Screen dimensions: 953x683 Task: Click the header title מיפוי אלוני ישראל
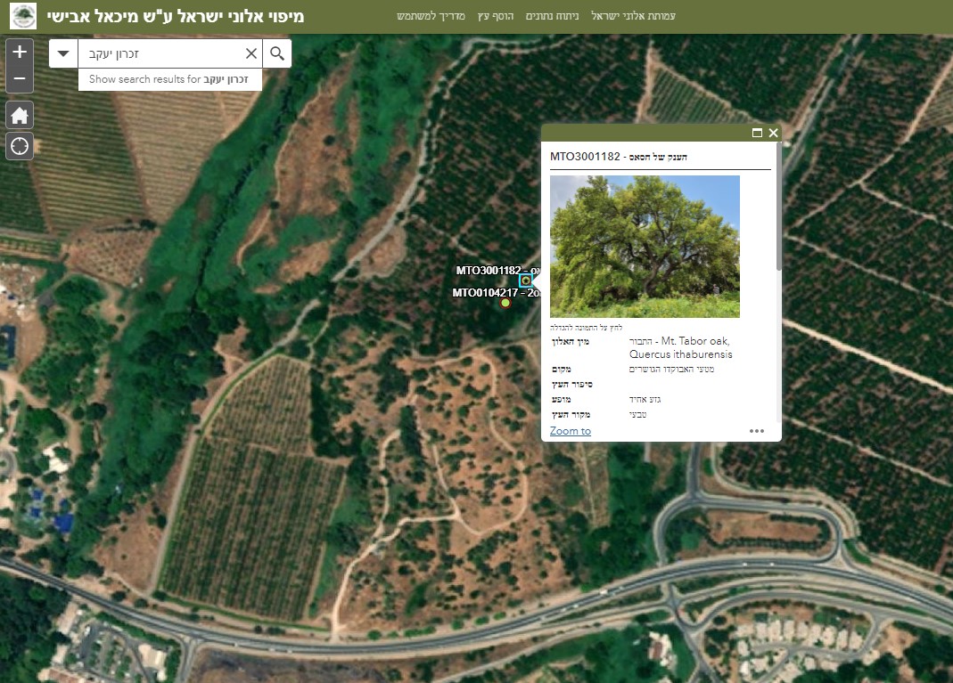176,16
